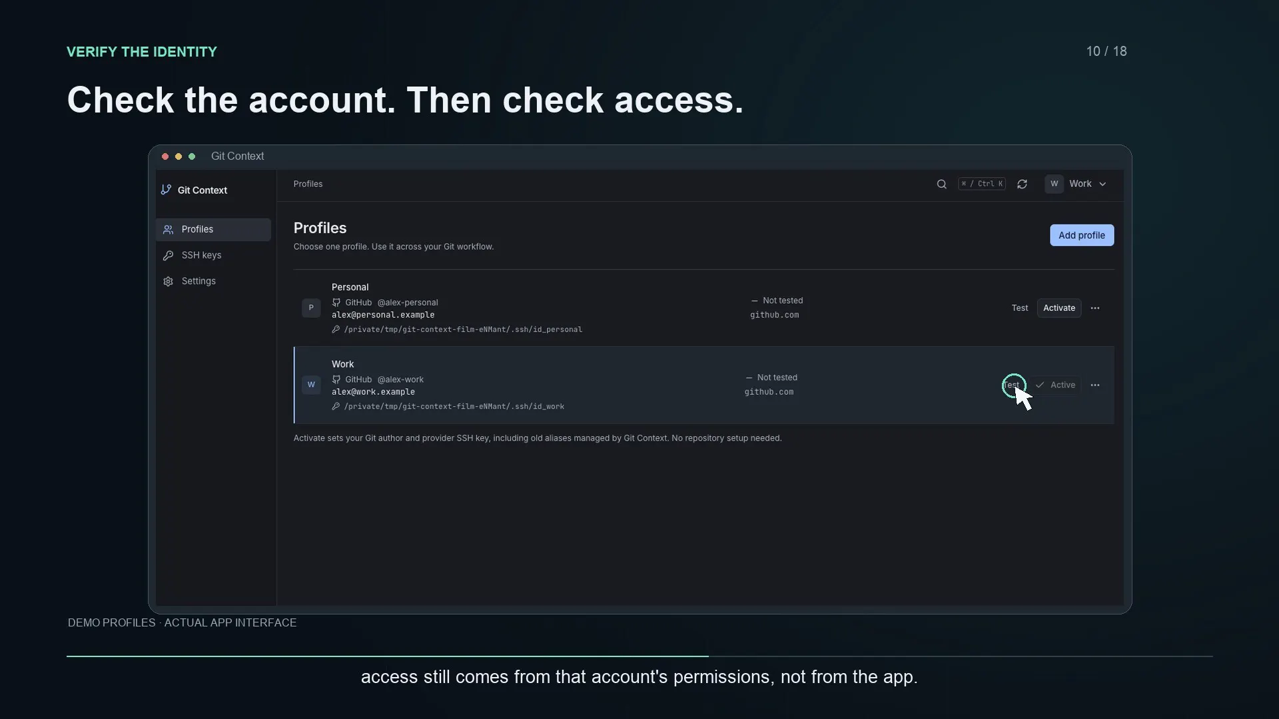The width and height of the screenshot is (1279, 719).
Task: Click the Profiles breadcrumb in top bar
Action: 308,184
